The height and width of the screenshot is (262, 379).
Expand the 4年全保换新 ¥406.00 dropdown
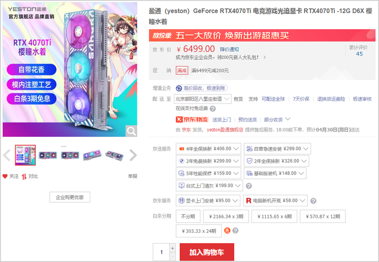208,149
